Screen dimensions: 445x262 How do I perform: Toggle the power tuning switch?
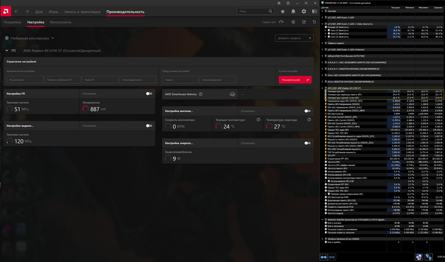coord(307,143)
